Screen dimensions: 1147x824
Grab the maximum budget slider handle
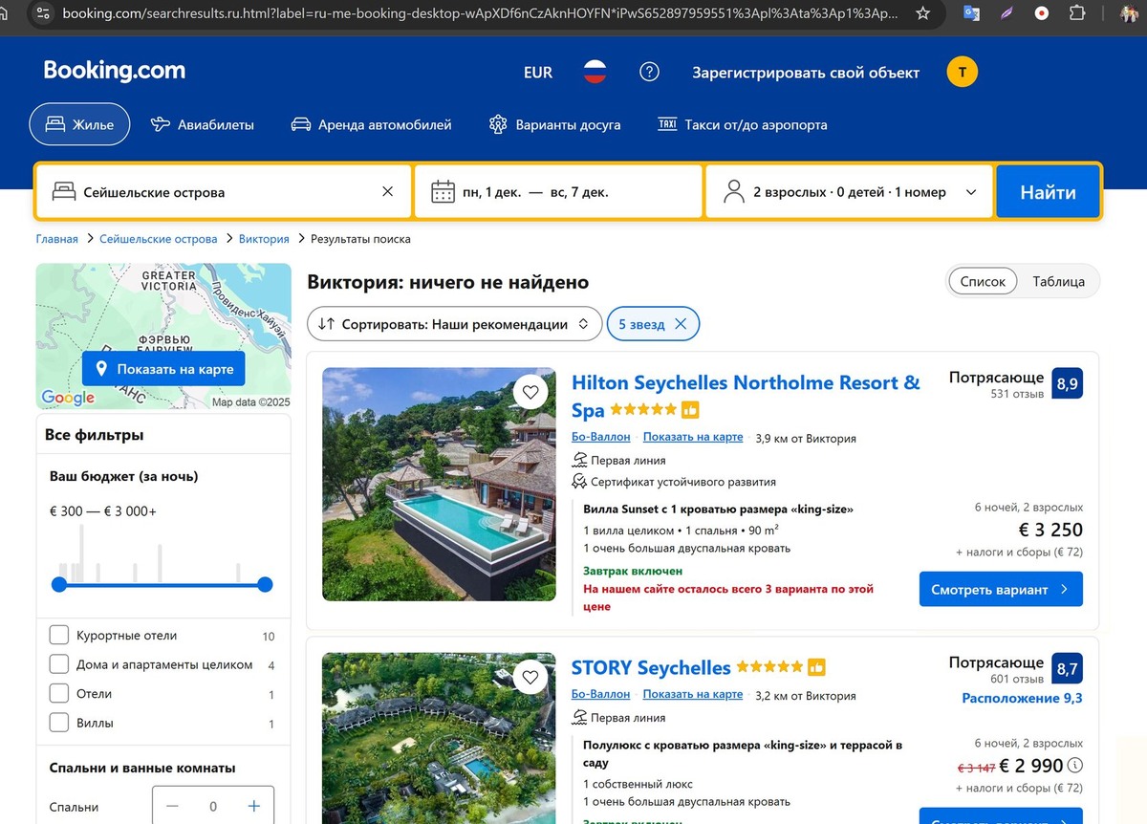pyautogui.click(x=265, y=584)
